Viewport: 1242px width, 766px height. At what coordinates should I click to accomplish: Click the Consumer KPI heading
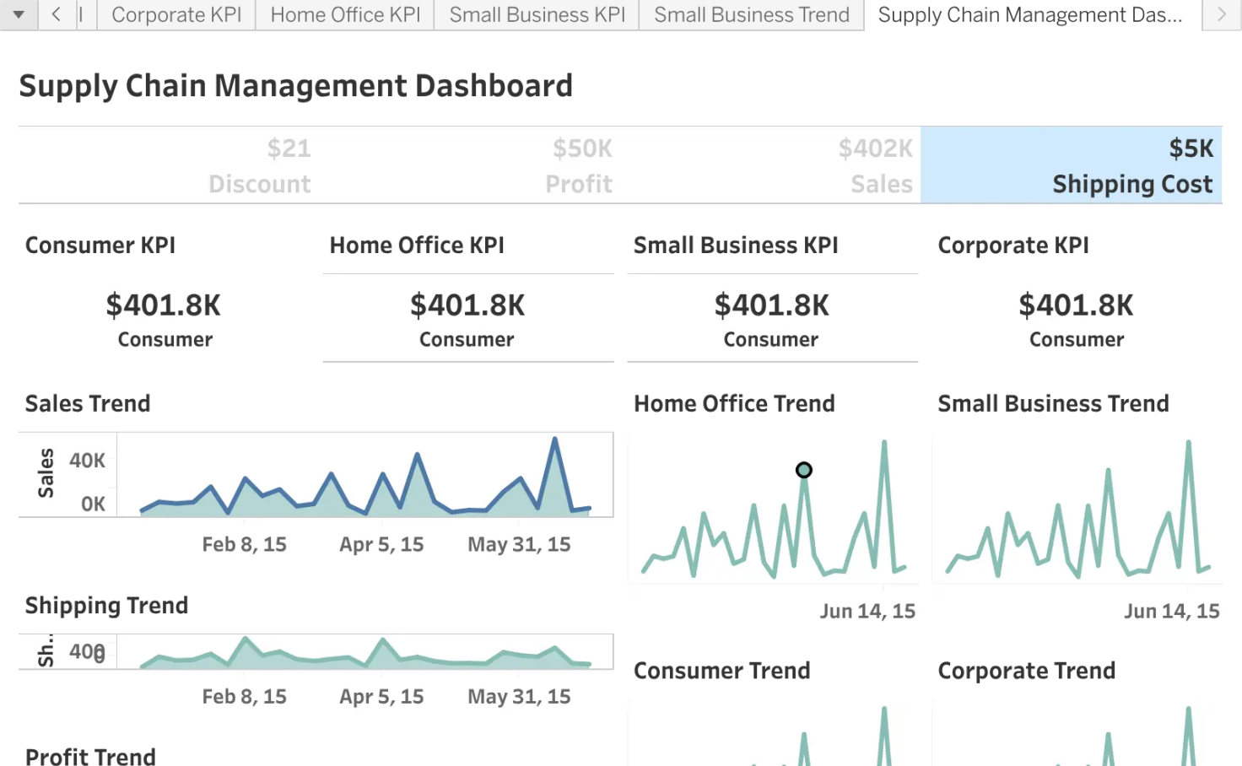(x=100, y=245)
